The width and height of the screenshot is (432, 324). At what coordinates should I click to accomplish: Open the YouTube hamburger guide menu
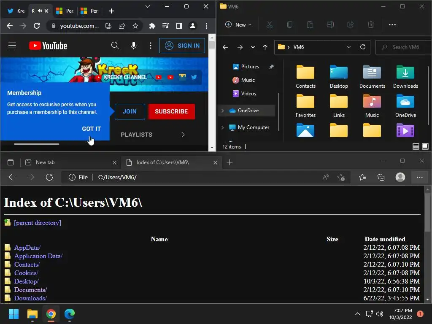pos(12,46)
